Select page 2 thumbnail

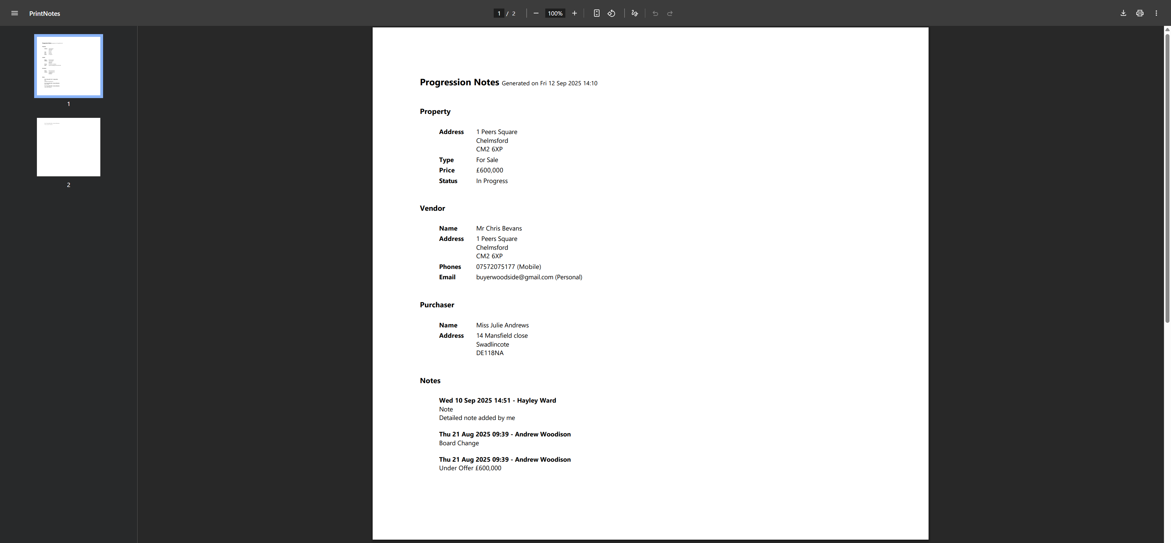[69, 147]
